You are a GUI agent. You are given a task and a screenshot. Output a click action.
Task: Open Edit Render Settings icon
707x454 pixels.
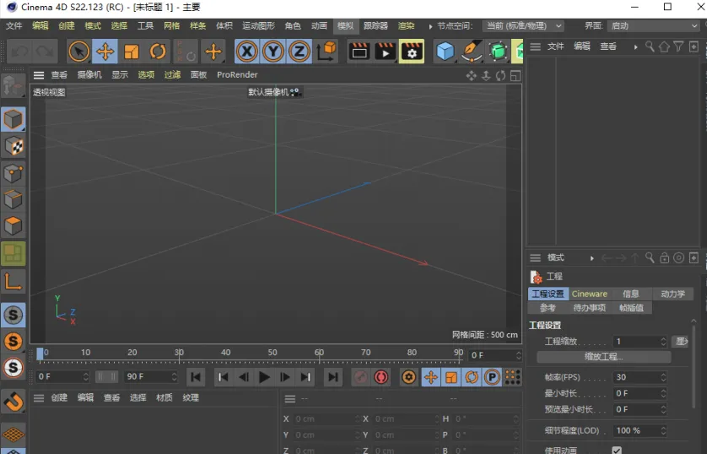tap(412, 52)
